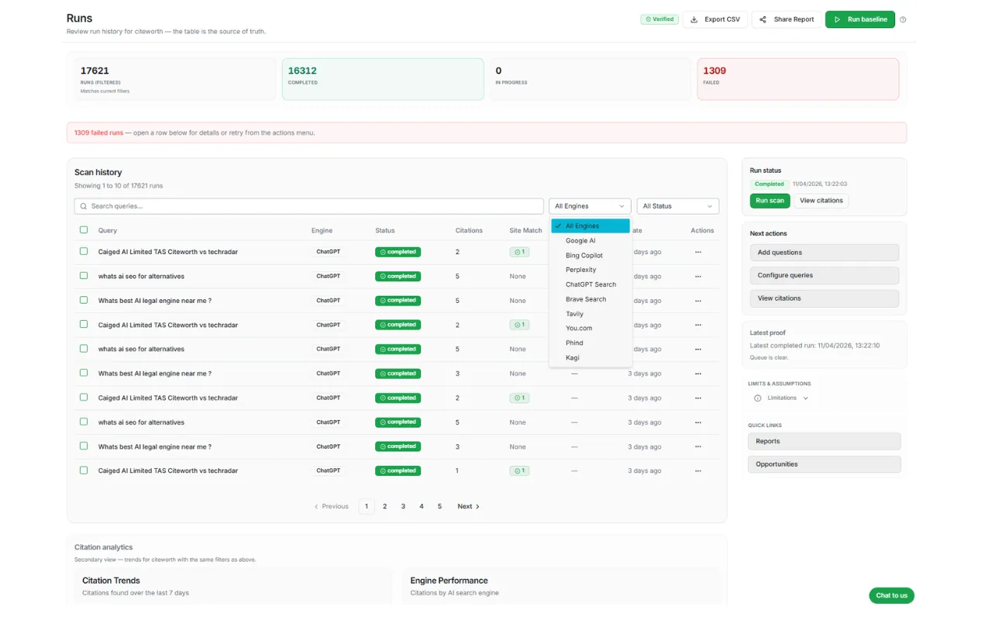This screenshot has width=992, height=620.
Task: Open the All Engines dropdown
Action: [x=590, y=206]
